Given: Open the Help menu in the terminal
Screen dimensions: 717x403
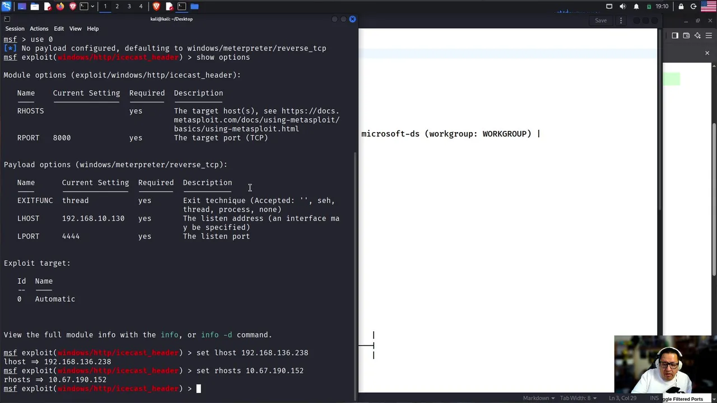Looking at the screenshot, I should click(x=92, y=29).
